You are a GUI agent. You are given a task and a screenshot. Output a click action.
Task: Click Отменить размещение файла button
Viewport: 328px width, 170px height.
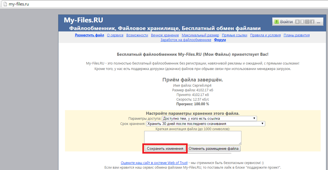click(x=214, y=149)
